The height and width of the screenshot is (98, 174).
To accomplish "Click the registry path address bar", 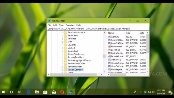I will 98,29.
